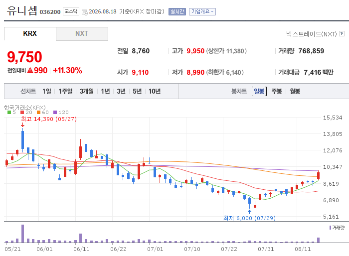Screen dimensions: 349x256
Task: Select the 1일 line chart period
Action: (47, 91)
